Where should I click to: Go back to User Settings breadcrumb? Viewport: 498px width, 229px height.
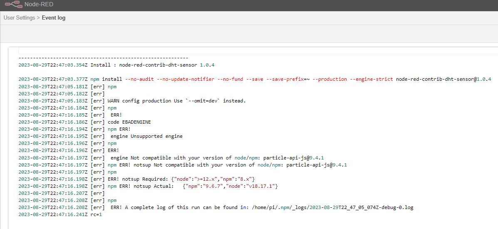pyautogui.click(x=19, y=18)
